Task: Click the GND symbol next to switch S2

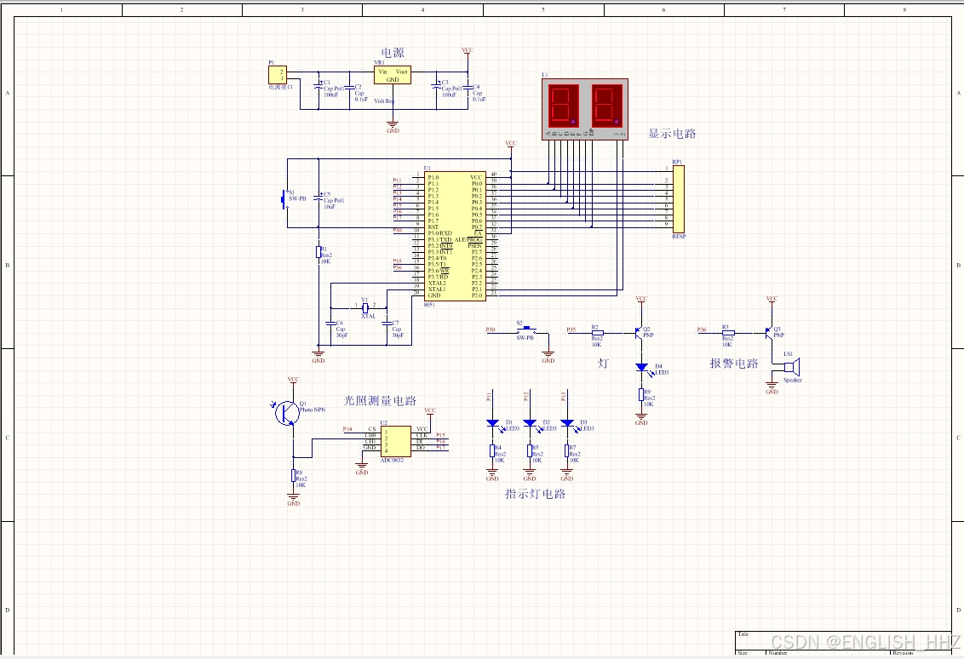Action: tap(548, 357)
